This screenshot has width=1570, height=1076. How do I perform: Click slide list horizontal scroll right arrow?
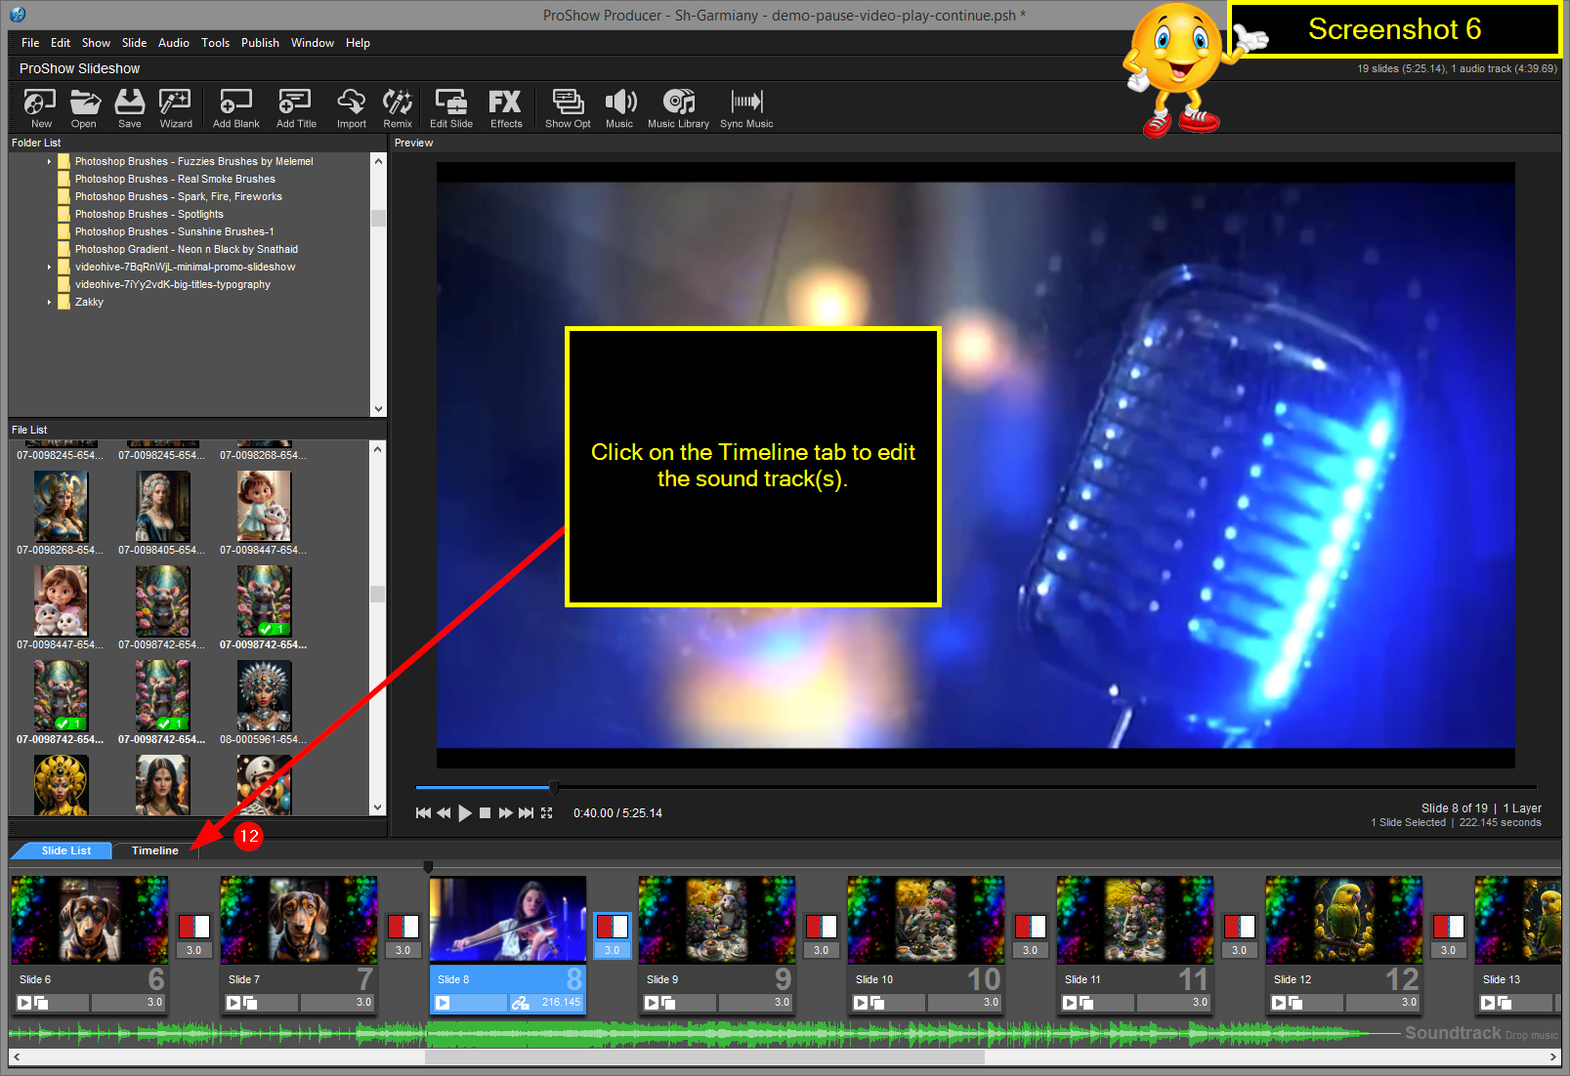[1553, 1056]
